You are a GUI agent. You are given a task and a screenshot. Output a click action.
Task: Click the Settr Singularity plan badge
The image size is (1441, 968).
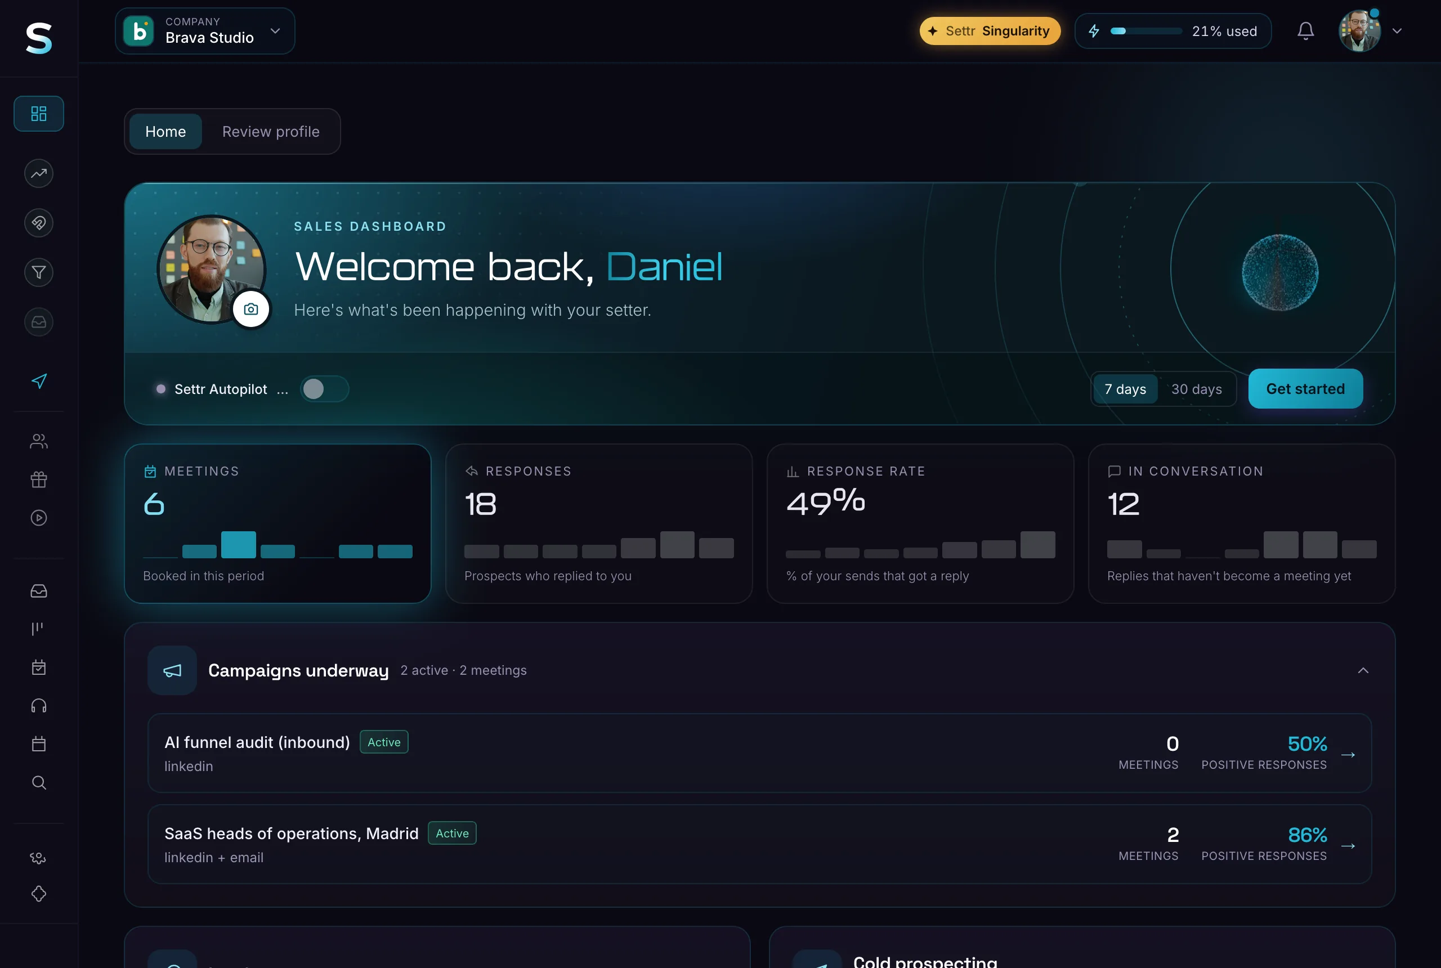[990, 31]
